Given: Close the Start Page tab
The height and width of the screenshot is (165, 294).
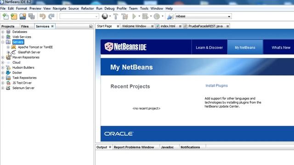Looking at the screenshot, I should 118,27.
